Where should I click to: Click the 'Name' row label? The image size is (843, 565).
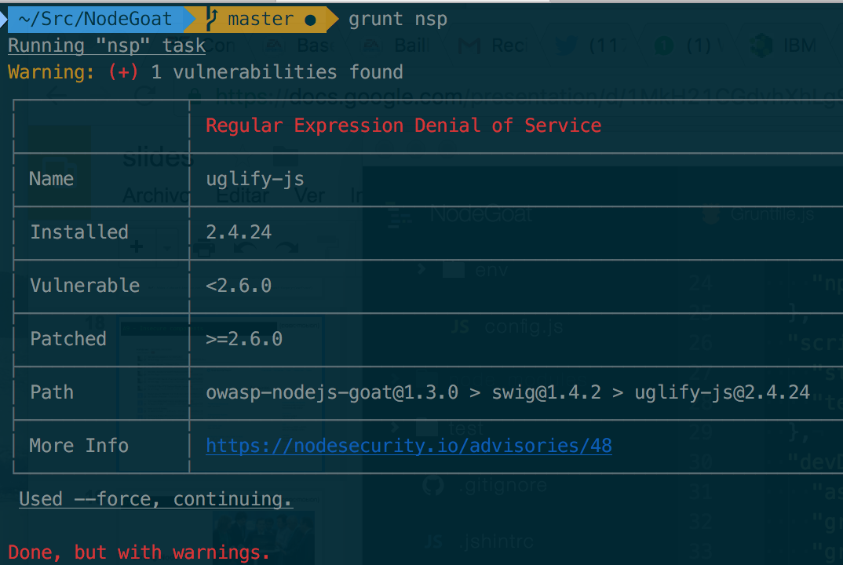click(52, 178)
